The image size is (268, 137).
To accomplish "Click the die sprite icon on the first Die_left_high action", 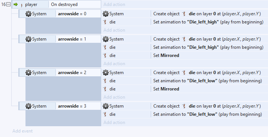I will 105,22.
